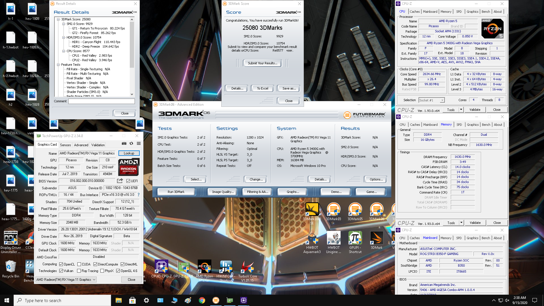Open GPU selector dropdown in GPU-Z

point(66,280)
